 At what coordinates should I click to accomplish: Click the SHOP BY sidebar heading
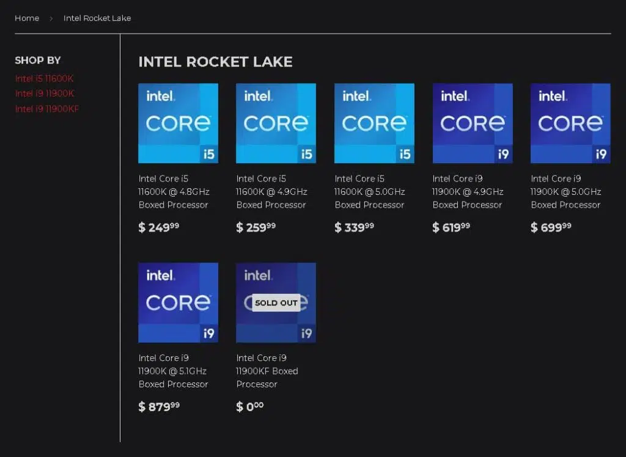click(38, 60)
